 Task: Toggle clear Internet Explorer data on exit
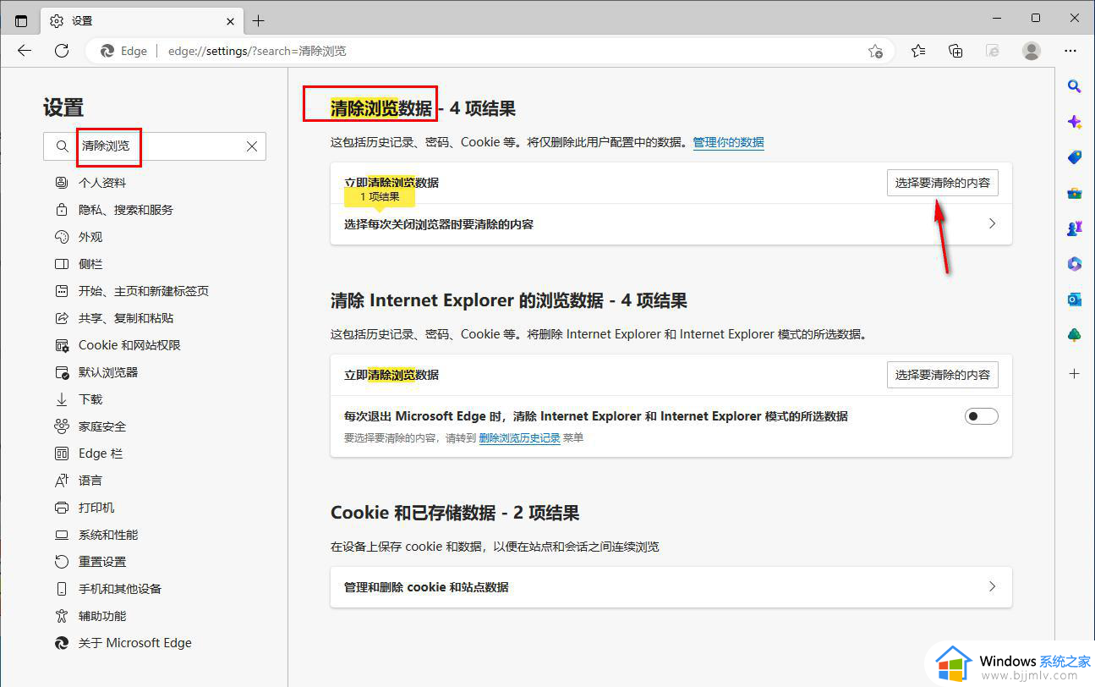click(981, 416)
